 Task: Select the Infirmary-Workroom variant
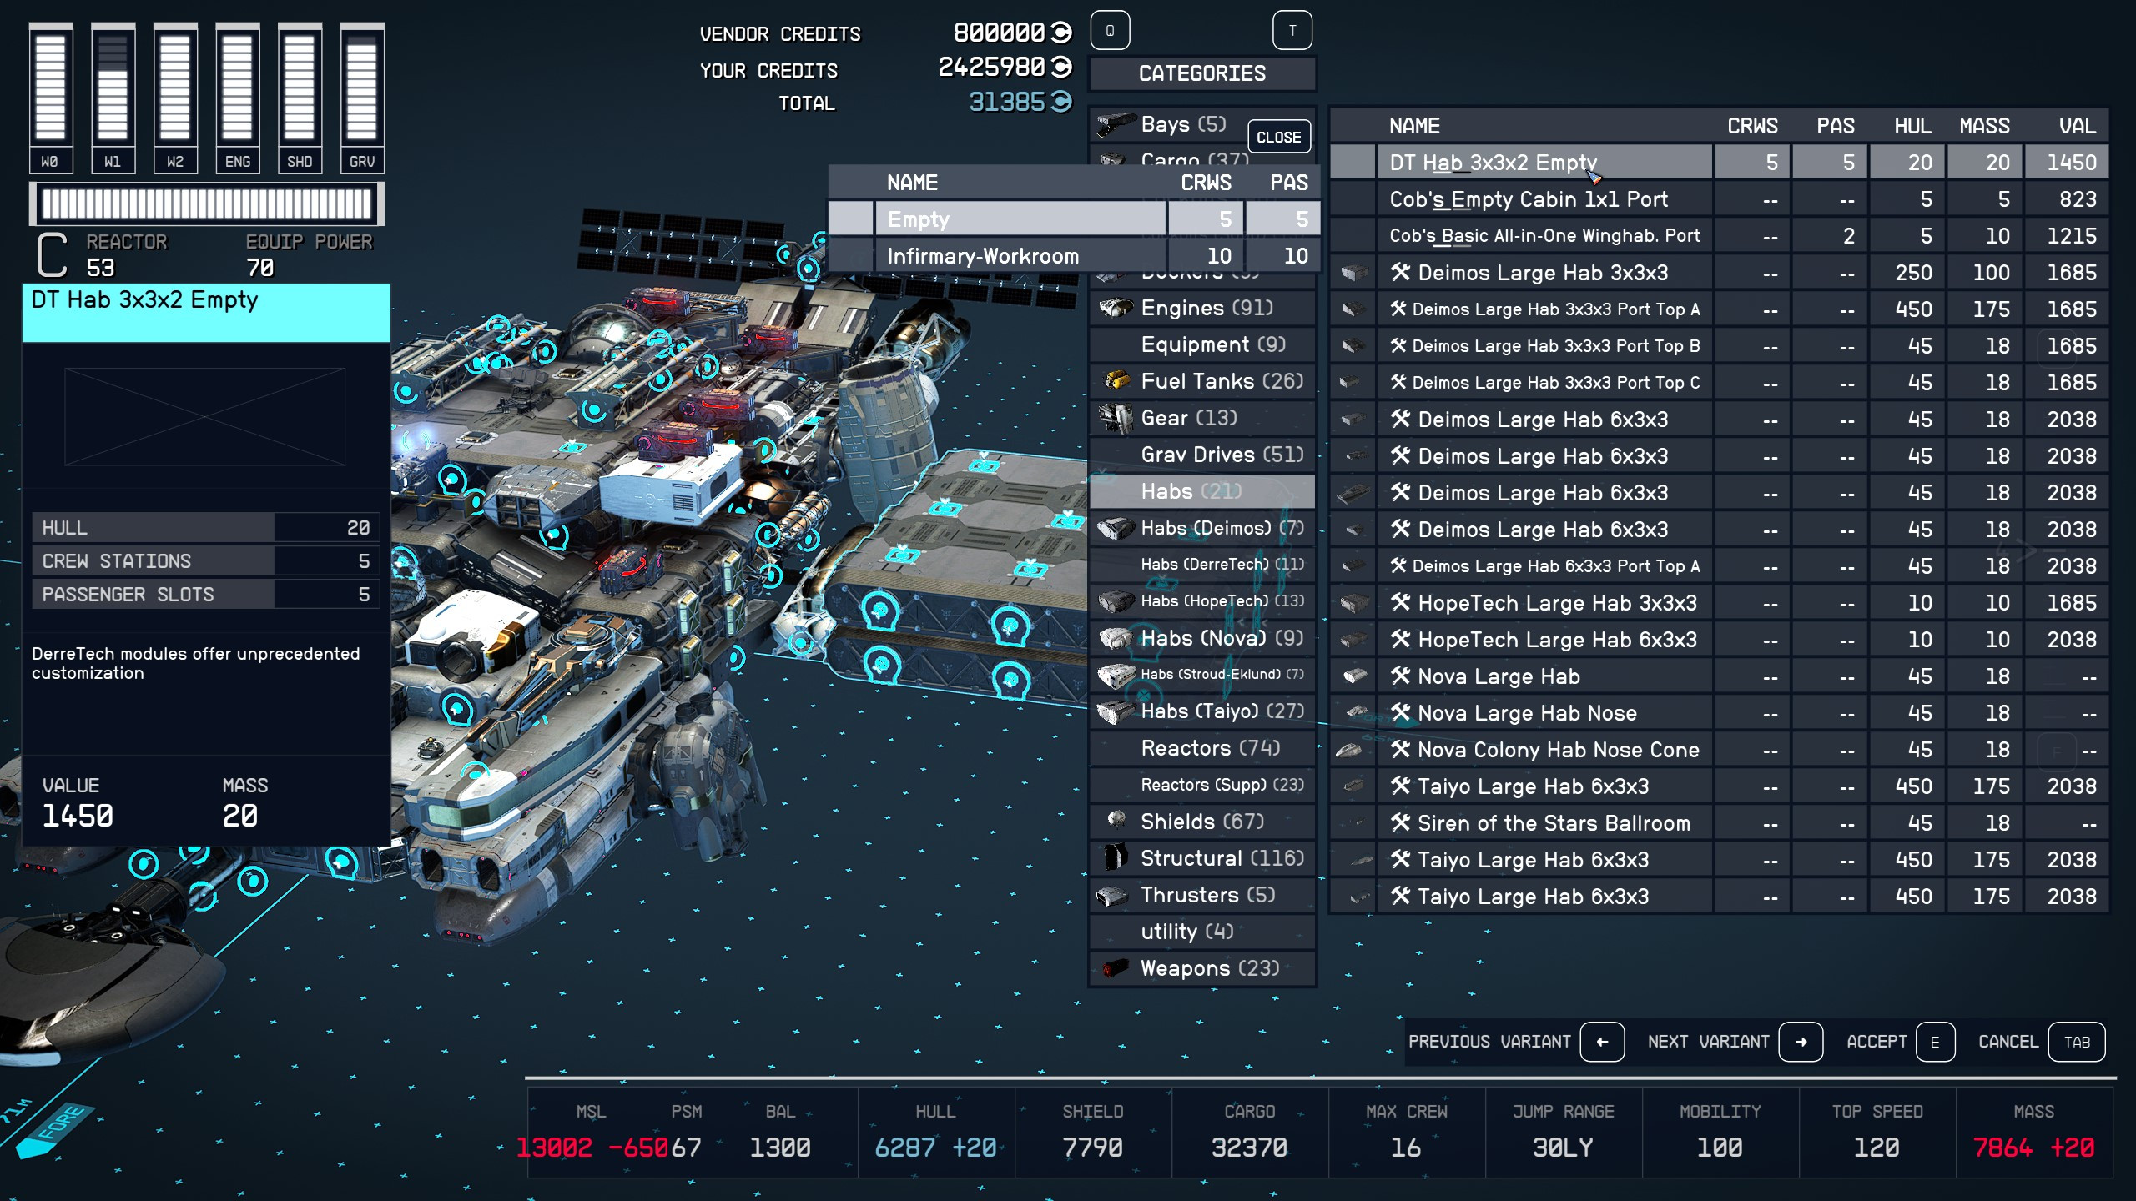[x=982, y=256]
